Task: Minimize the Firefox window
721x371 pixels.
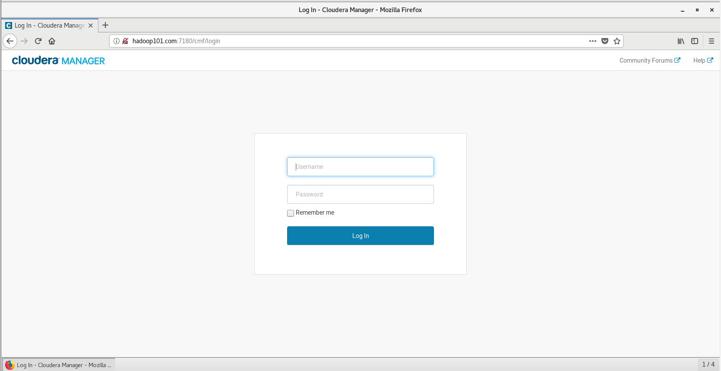Action: [683, 10]
